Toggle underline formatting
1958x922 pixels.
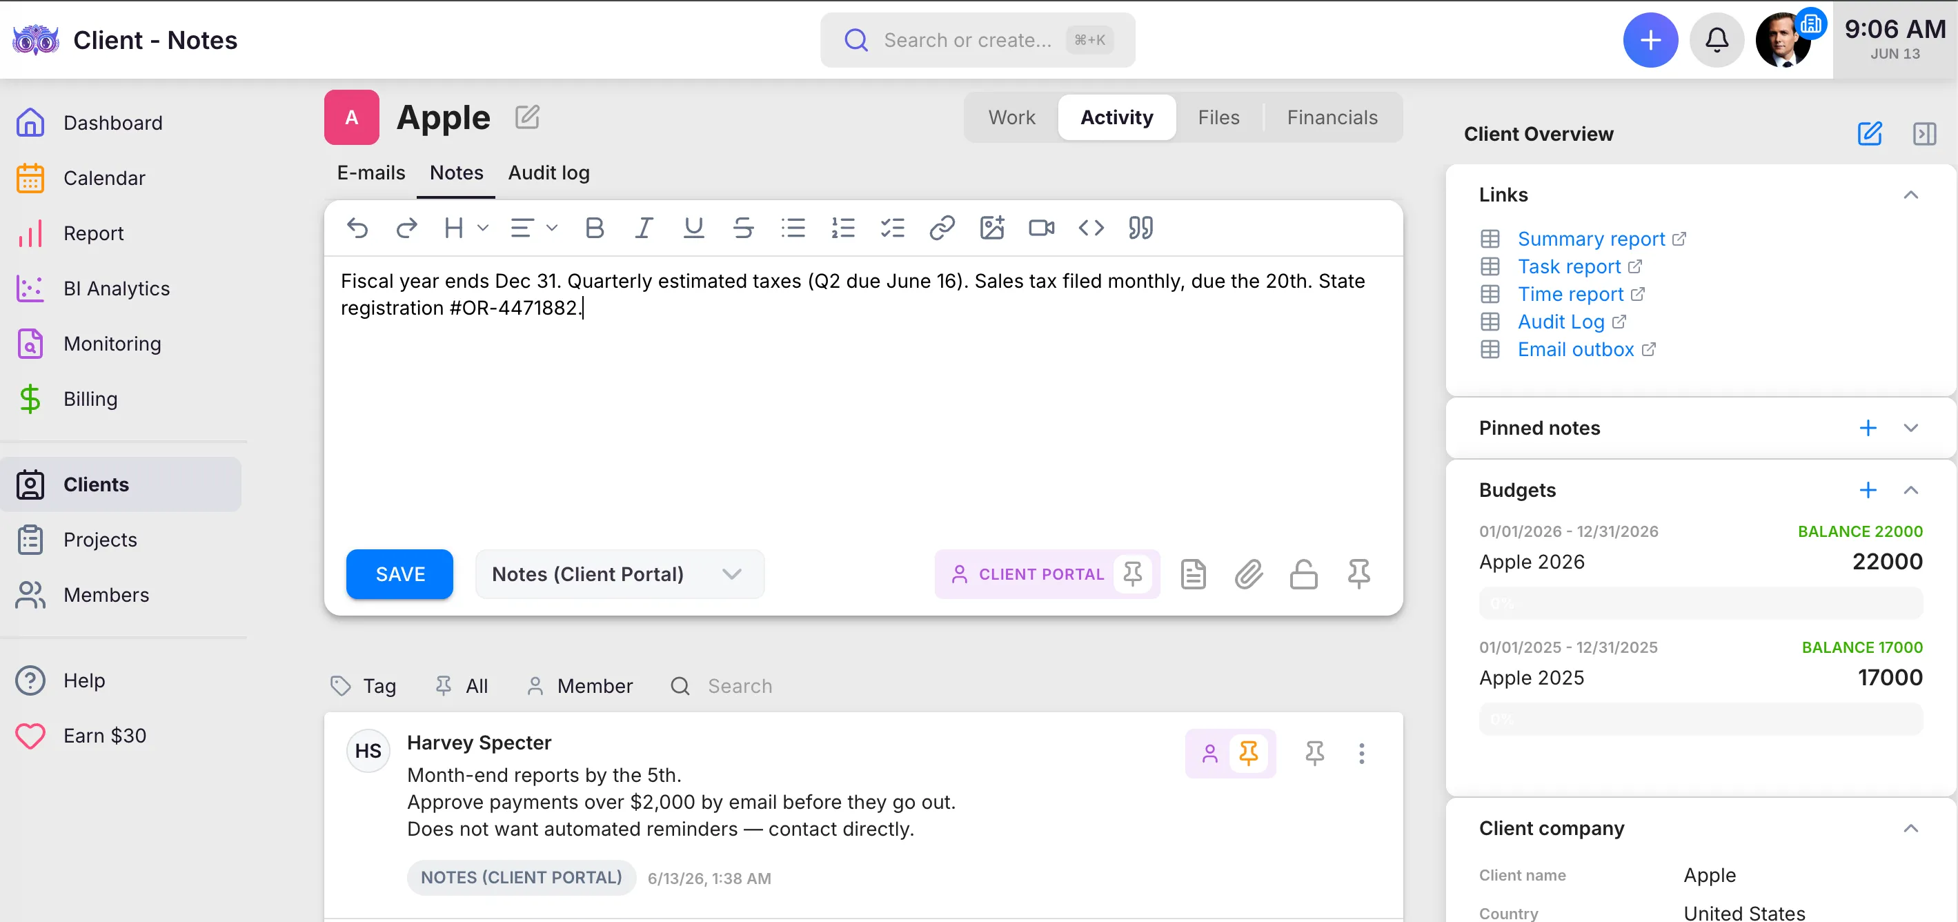point(693,228)
